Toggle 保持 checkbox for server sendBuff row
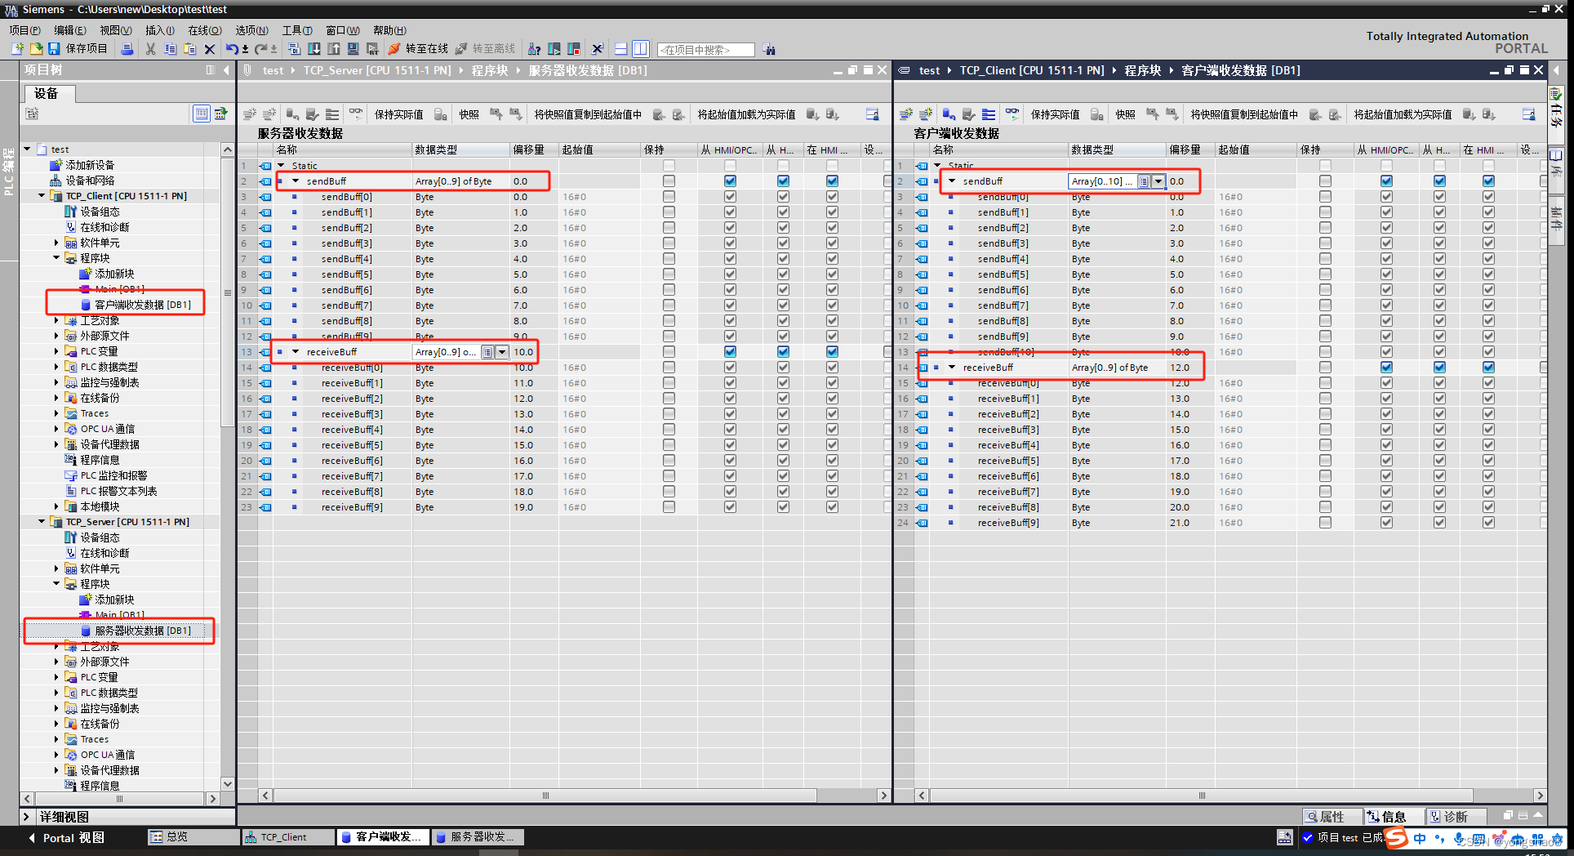The height and width of the screenshot is (856, 1574). [x=669, y=181]
